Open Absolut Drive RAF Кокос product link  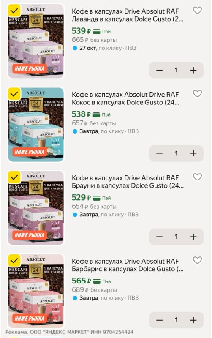[x=125, y=98]
